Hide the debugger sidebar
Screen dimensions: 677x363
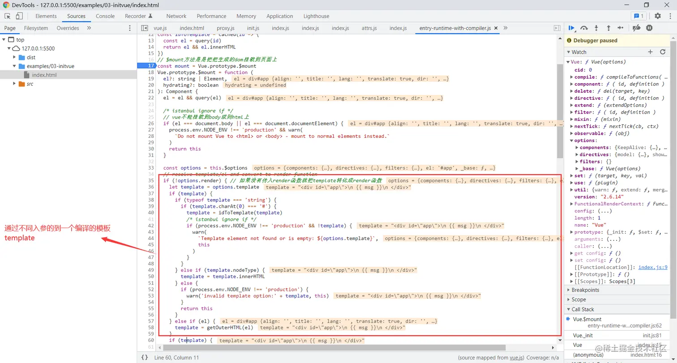coord(557,28)
